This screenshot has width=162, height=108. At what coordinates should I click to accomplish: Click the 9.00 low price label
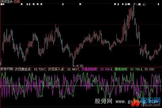pyautogui.click(x=80, y=66)
